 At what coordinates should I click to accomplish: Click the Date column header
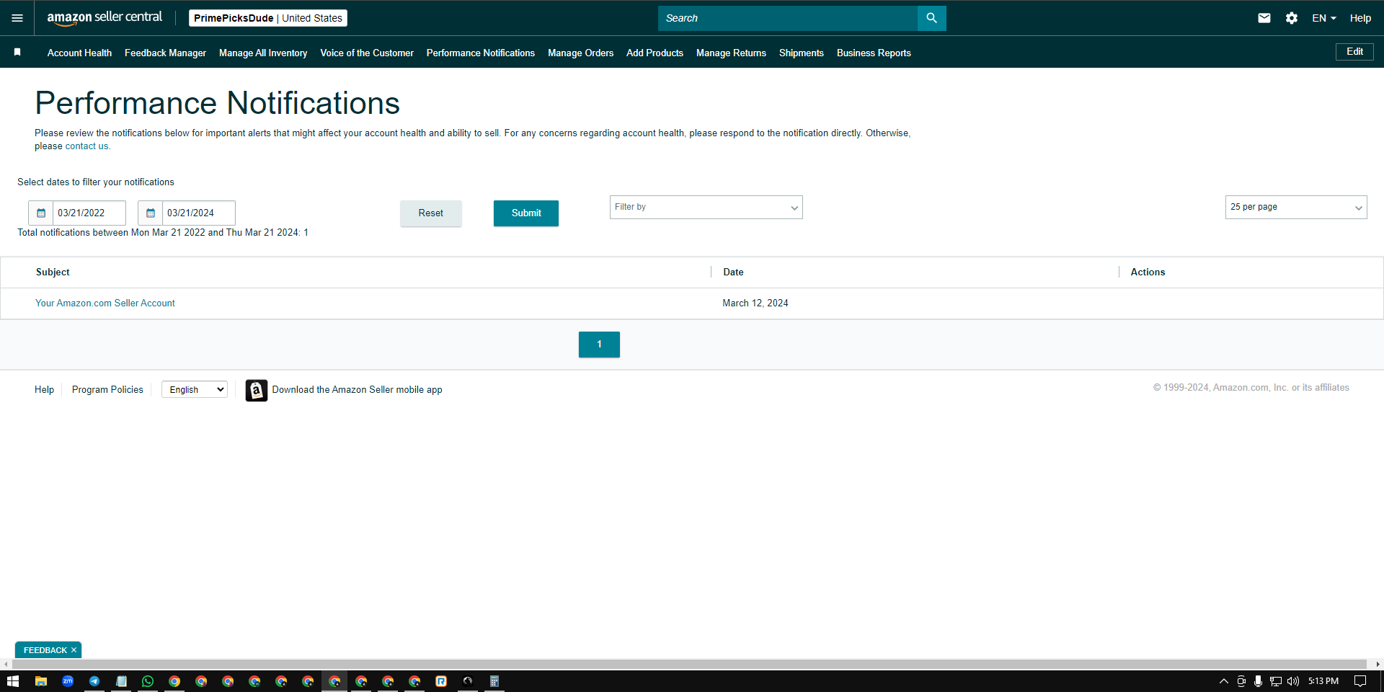[733, 272]
